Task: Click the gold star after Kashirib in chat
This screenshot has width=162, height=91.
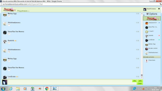Action: (15, 41)
